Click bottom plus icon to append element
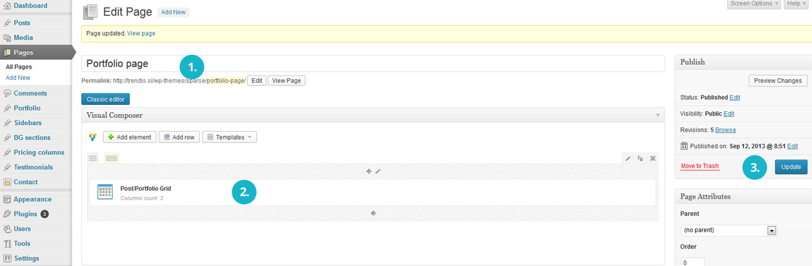Viewport: 812px width, 266px height. tap(373, 213)
